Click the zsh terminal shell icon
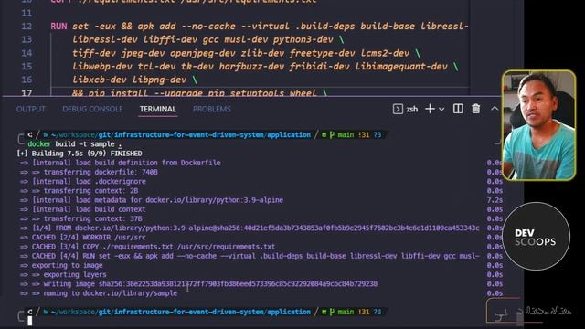This screenshot has height=329, width=585. pos(398,109)
